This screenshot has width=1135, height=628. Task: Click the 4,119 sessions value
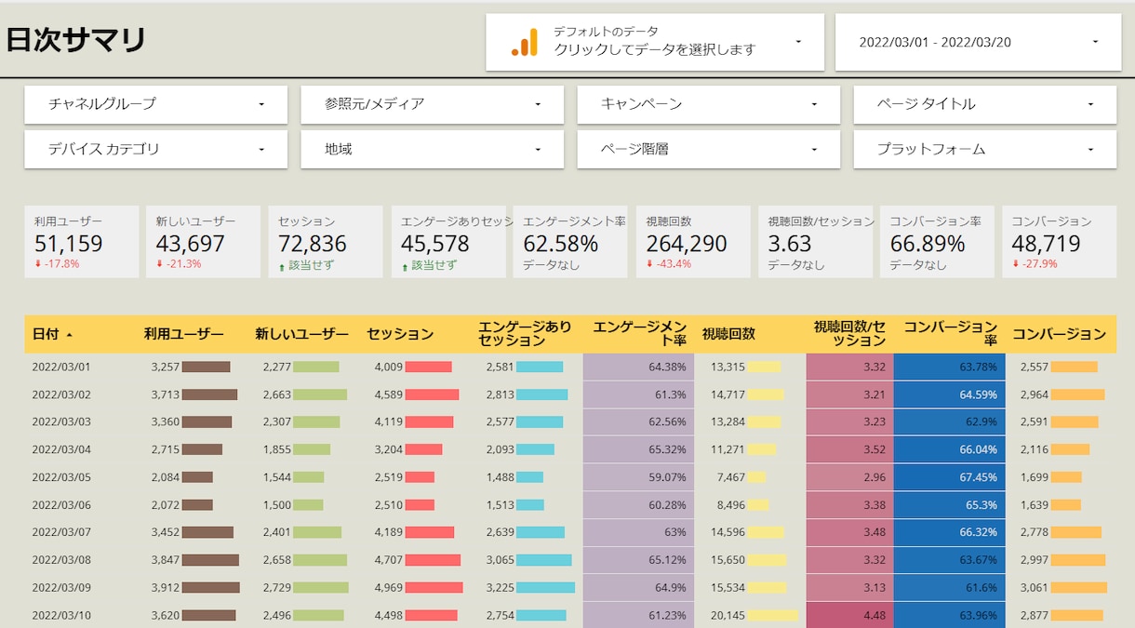pos(389,421)
